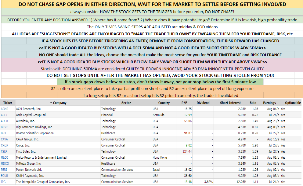Sort table by Short Interest column
The image size is (303, 186).
point(230,103)
